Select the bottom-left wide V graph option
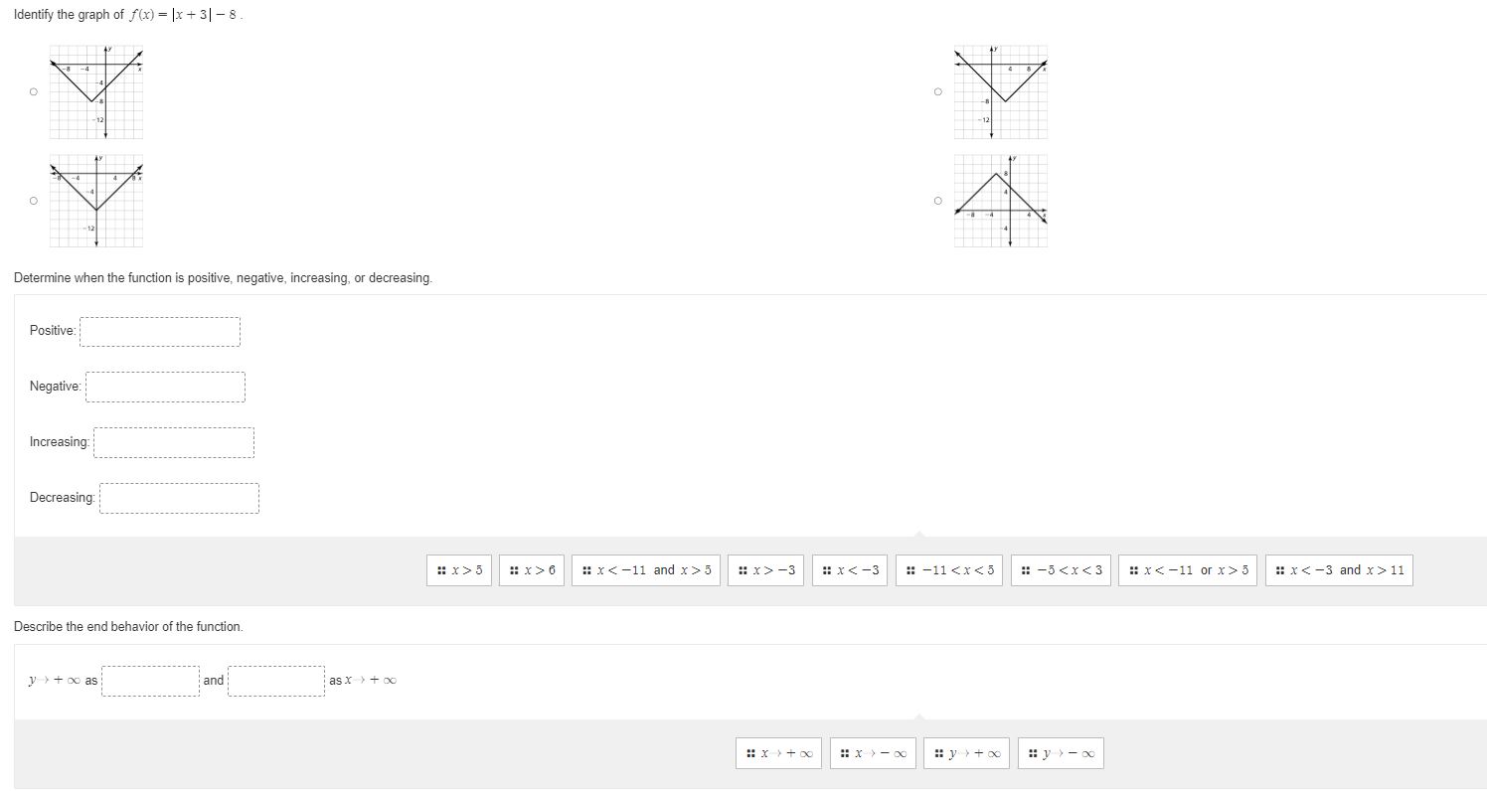1487x791 pixels. click(x=33, y=201)
